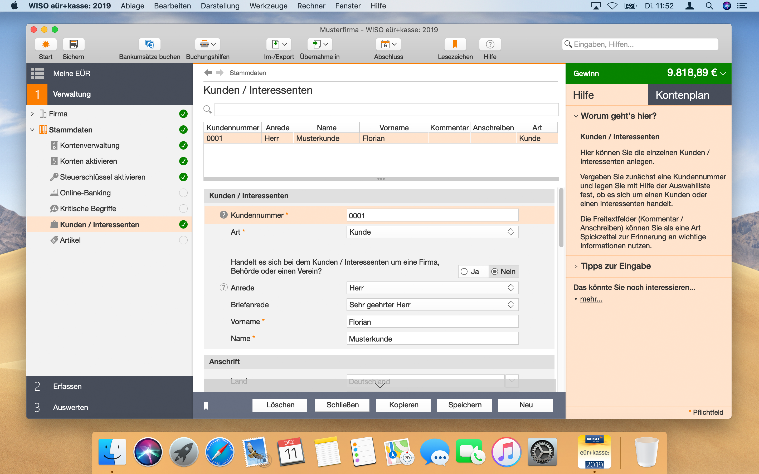Click the Vorname input field

coord(432,322)
